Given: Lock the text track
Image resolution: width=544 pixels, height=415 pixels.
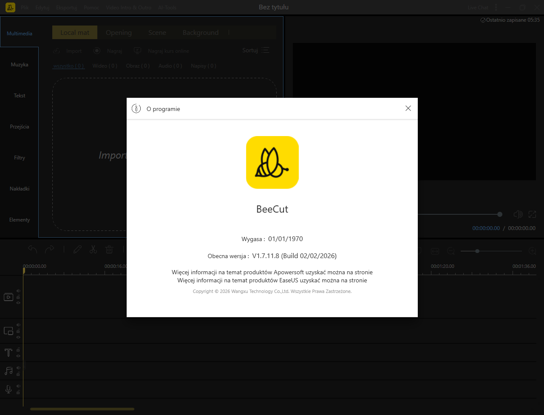Looking at the screenshot, I should (18, 350).
